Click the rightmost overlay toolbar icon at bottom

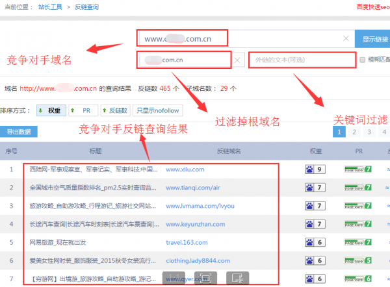click(x=238, y=277)
